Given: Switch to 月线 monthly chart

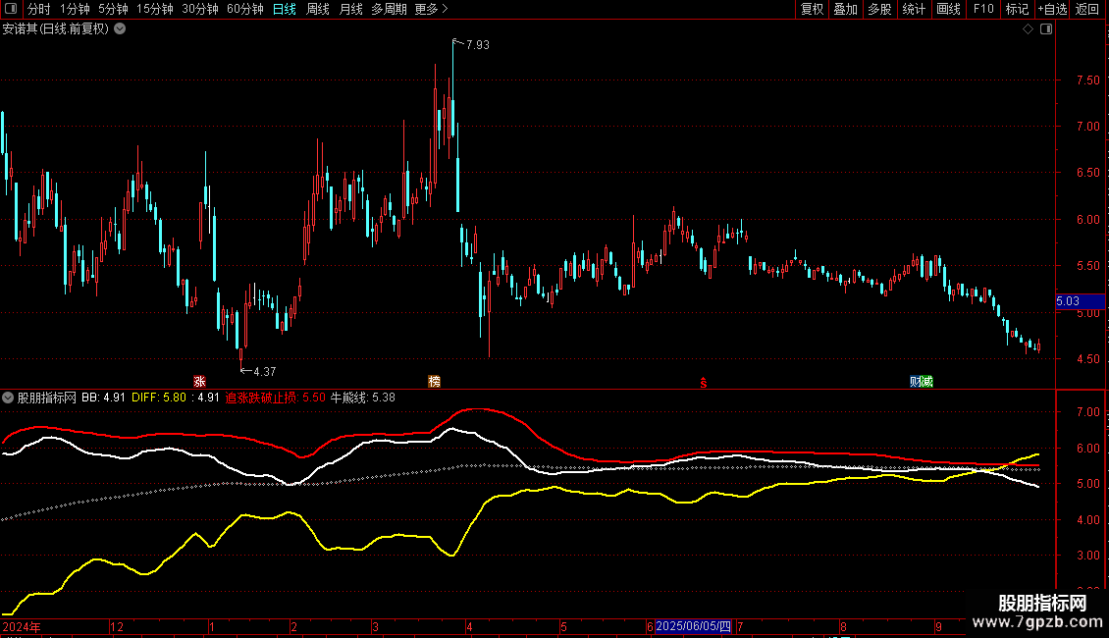Looking at the screenshot, I should [x=350, y=9].
